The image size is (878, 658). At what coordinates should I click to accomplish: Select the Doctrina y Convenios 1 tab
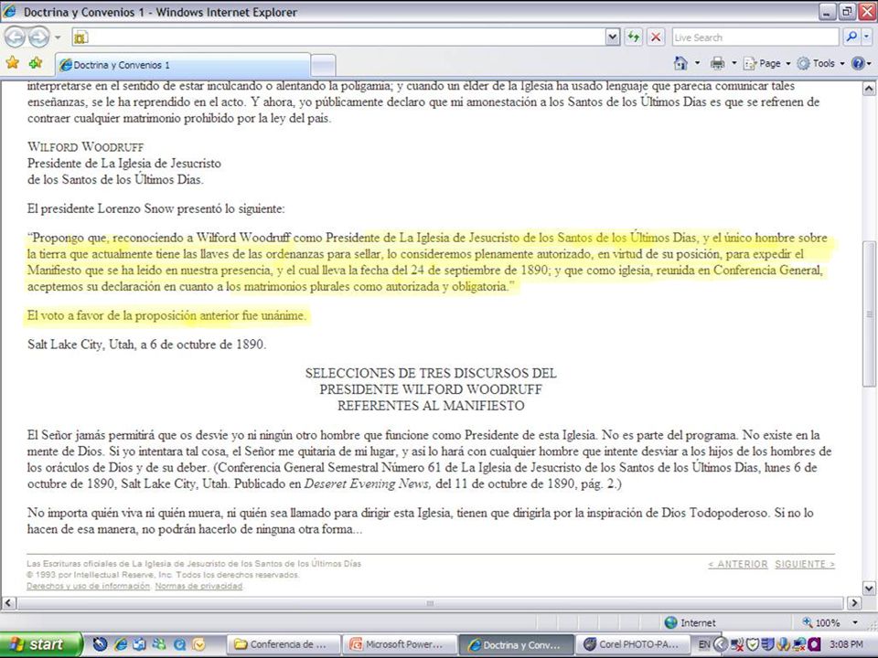coord(183,65)
